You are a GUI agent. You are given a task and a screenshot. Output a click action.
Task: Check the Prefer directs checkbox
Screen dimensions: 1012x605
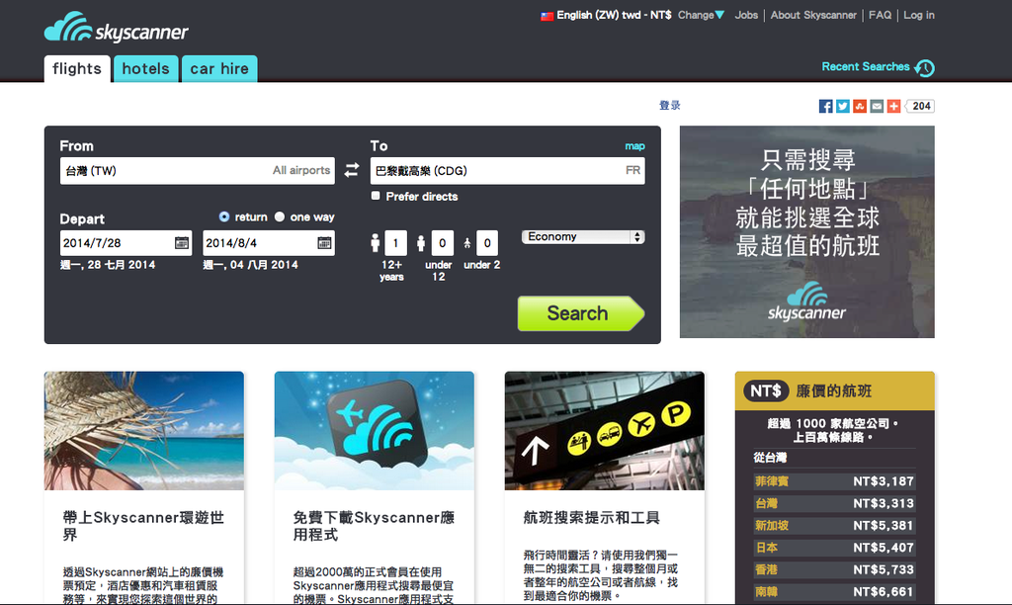(x=376, y=196)
